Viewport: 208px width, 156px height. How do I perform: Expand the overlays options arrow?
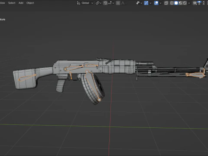tap(160, 3)
